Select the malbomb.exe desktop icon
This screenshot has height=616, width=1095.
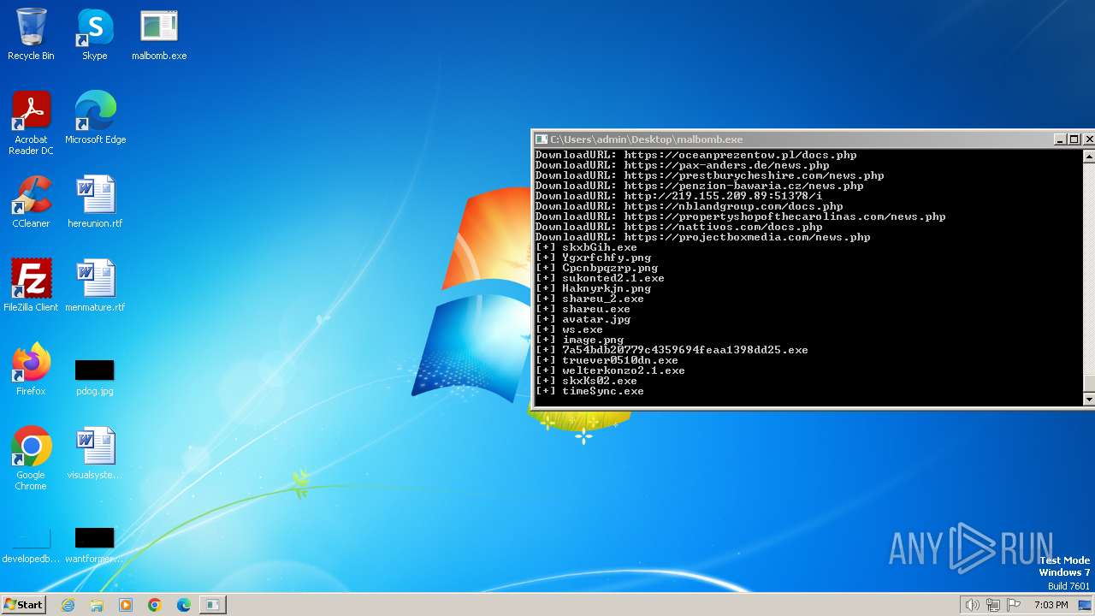coord(159,34)
